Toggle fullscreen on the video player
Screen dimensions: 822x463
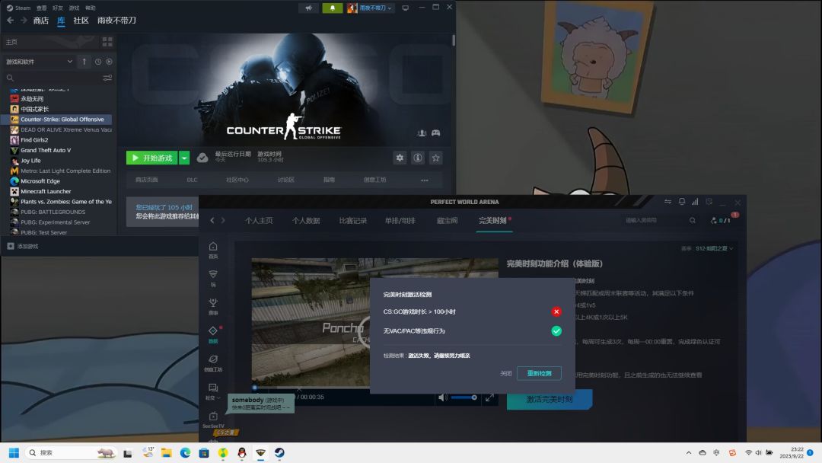[489, 398]
